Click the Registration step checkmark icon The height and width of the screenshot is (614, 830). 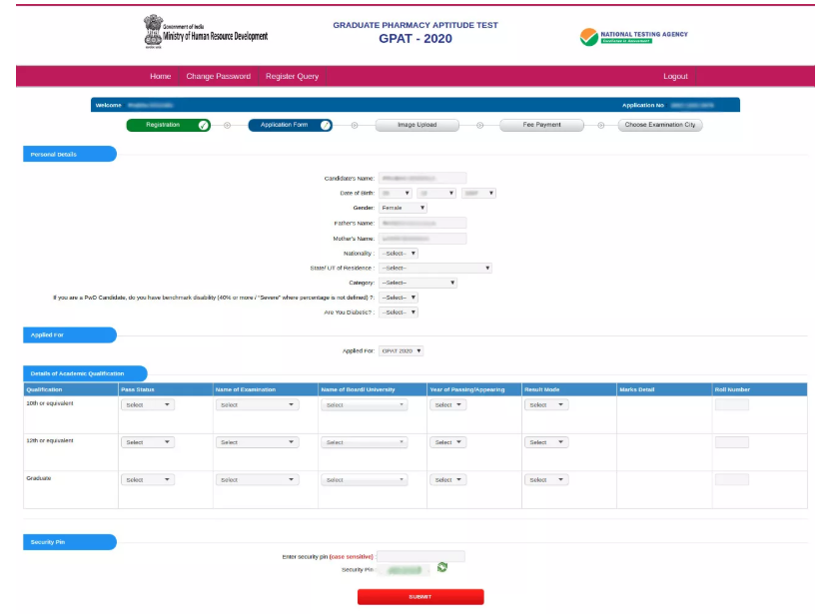click(x=204, y=125)
